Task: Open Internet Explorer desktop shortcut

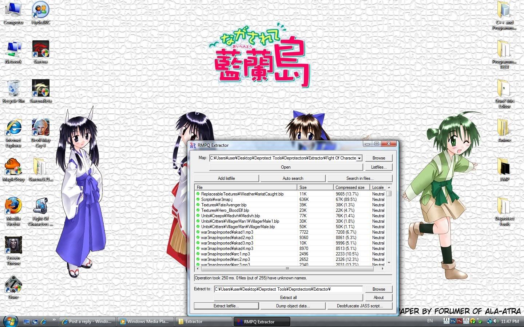Action: click(x=13, y=133)
